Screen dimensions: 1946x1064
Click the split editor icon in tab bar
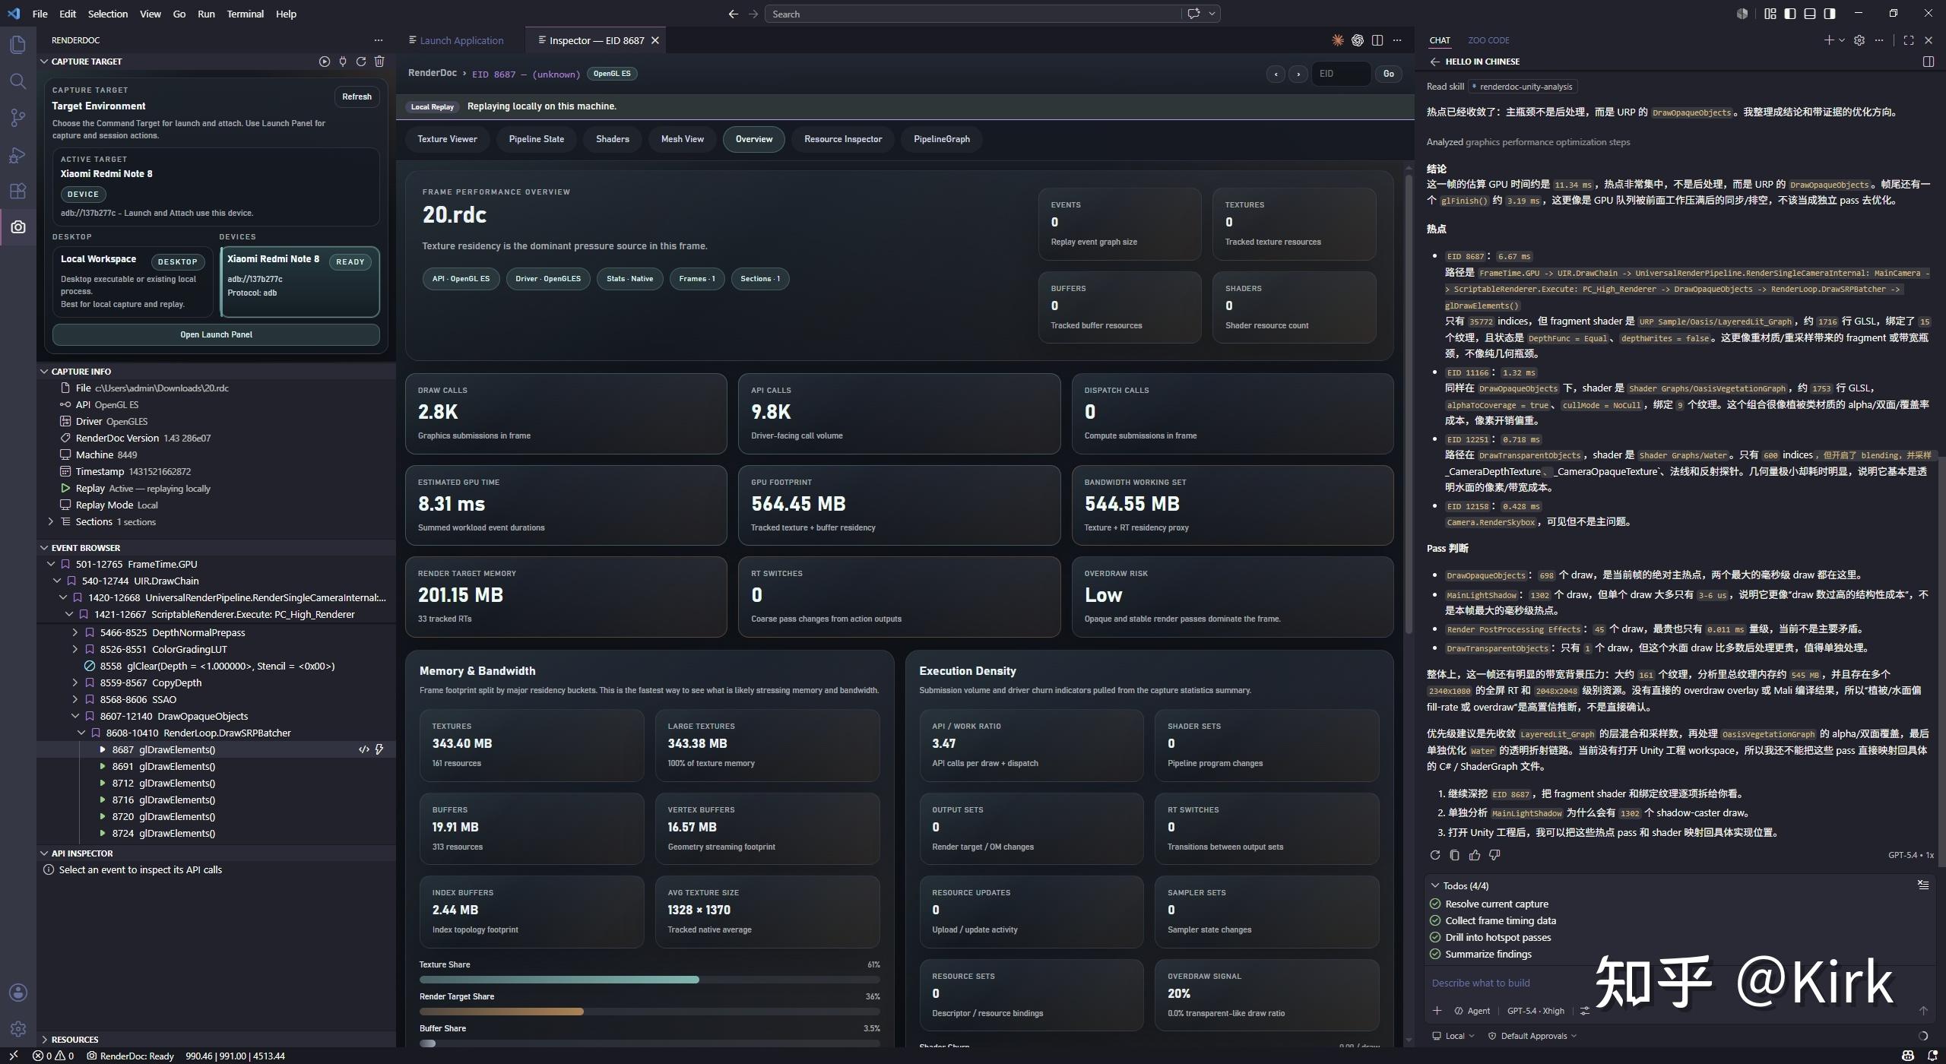coord(1377,40)
